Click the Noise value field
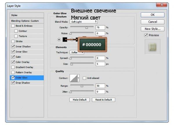 click(100, 33)
